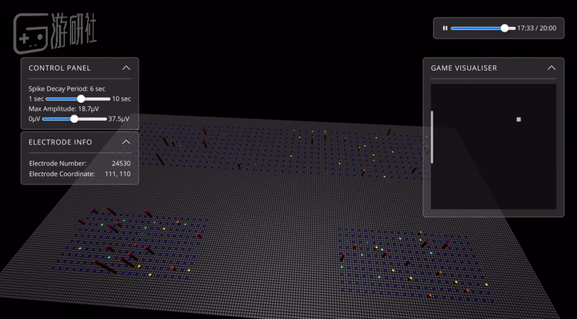Click the 0µV minimum label

click(34, 119)
